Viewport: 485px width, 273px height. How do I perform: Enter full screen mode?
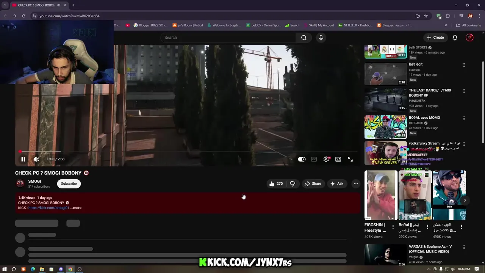(x=350, y=159)
